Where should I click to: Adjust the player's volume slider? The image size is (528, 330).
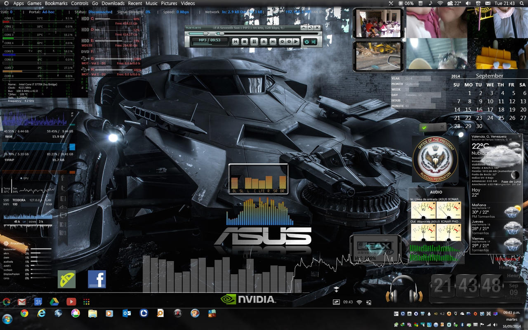pos(198,33)
